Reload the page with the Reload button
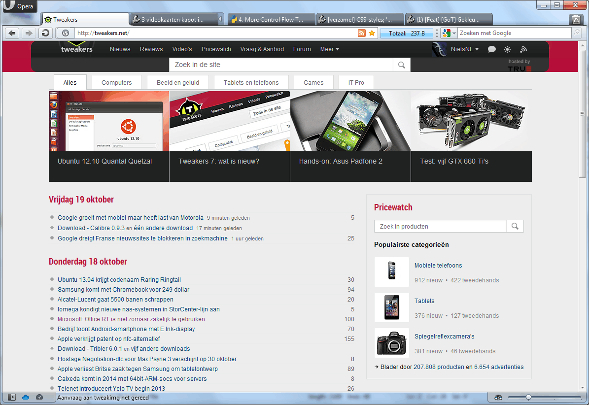The image size is (589, 405). 45,33
